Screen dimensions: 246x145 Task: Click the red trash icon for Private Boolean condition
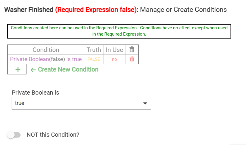click(132, 59)
